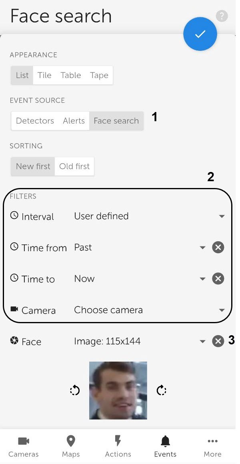Image resolution: width=240 pixels, height=464 pixels.
Task: Go to the Cameras tab
Action: [x=24, y=446]
